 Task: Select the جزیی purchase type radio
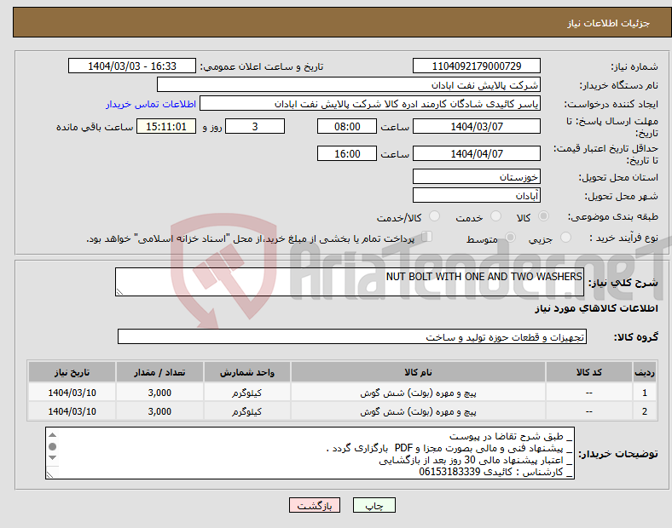pyautogui.click(x=565, y=237)
